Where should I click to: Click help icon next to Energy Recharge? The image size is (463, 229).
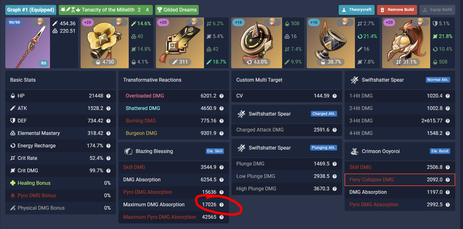(x=108, y=146)
